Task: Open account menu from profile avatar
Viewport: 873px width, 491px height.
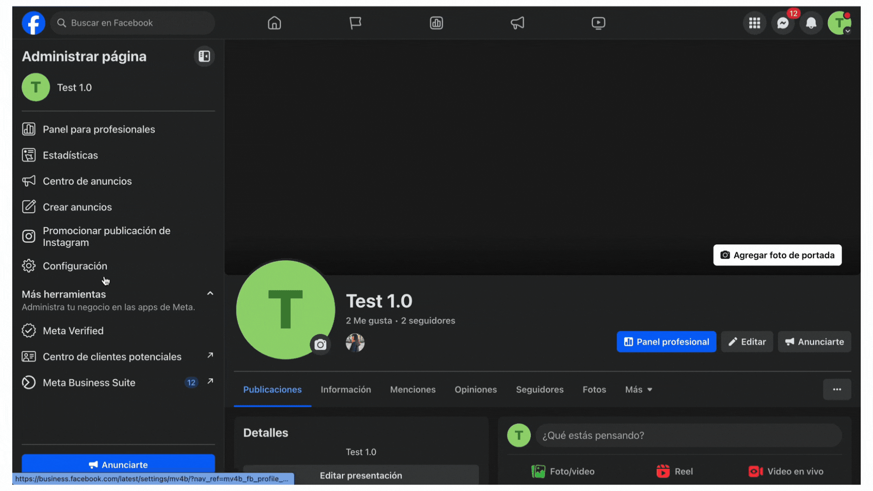Action: pos(839,23)
